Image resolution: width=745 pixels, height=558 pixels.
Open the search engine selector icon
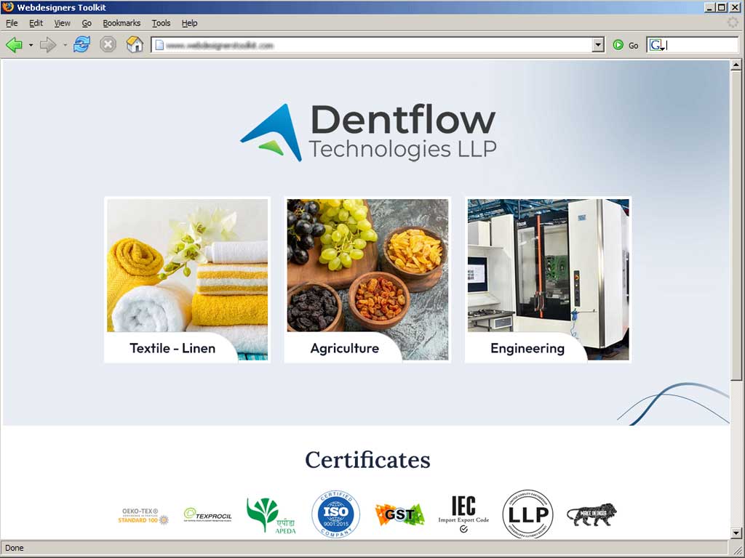pyautogui.click(x=657, y=45)
